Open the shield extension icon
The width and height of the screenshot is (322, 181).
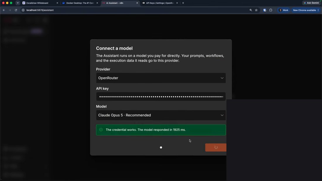[265, 10]
